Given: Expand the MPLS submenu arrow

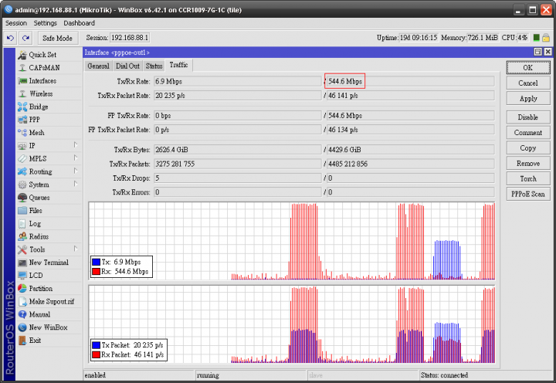Looking at the screenshot, I should tap(76, 158).
